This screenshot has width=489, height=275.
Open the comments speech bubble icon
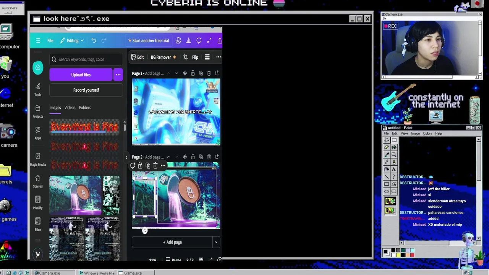coord(199,40)
